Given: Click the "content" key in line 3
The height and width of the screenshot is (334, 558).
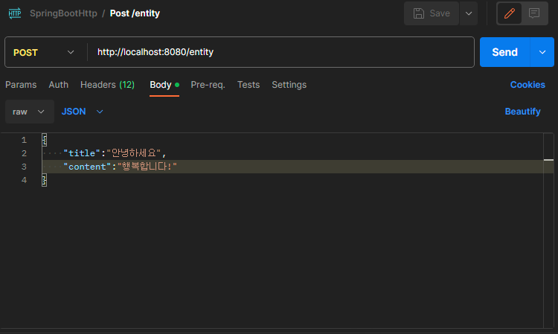Looking at the screenshot, I should click(x=87, y=167).
